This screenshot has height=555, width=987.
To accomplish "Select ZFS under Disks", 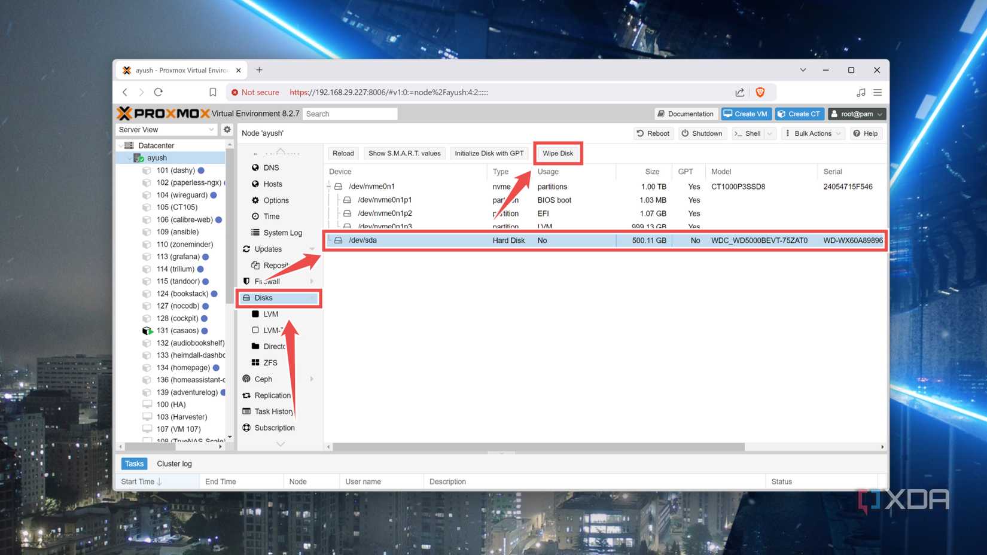I will [270, 362].
